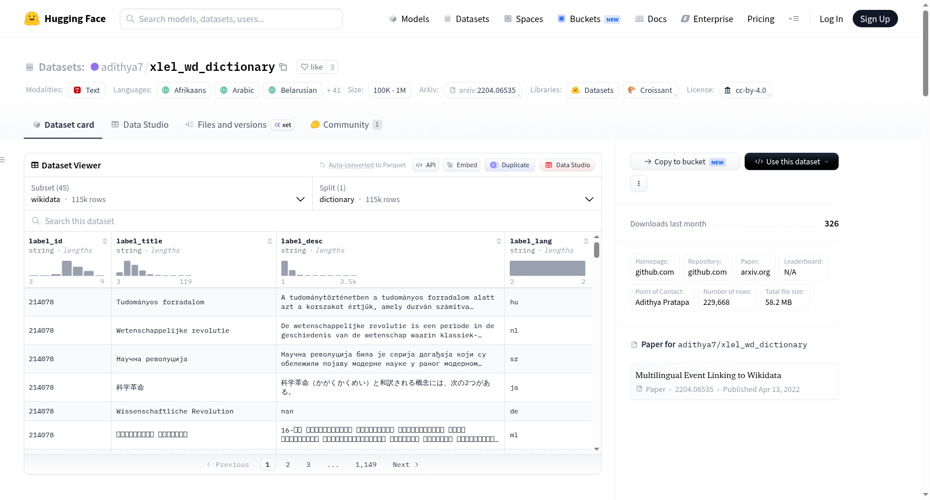Jump to page 1,149
Screen dimensions: 930x500
tap(366, 465)
